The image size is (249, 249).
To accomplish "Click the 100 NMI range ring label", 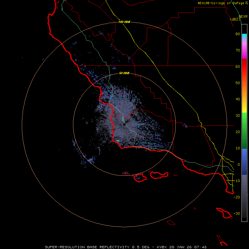I will pos(124,22).
